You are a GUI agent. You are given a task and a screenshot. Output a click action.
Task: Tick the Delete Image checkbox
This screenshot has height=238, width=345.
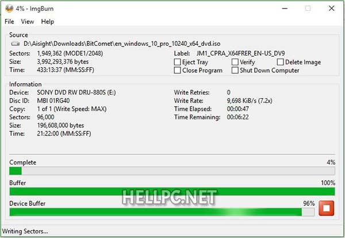point(281,62)
